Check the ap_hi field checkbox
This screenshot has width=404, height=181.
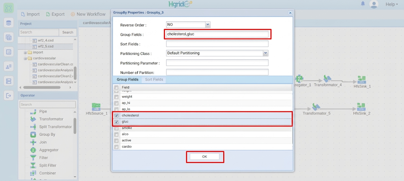[x=116, y=103]
